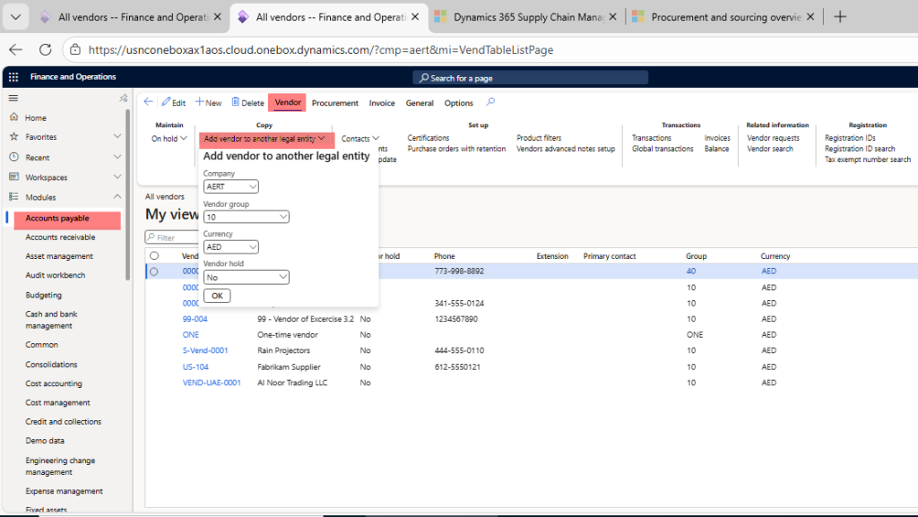Image resolution: width=918 pixels, height=517 pixels.
Task: Collapse the navigation pane hamburger icon
Action: 13,98
